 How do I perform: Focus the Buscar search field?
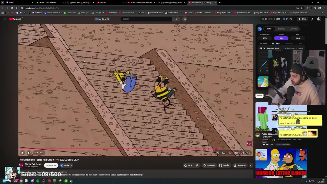point(146,19)
